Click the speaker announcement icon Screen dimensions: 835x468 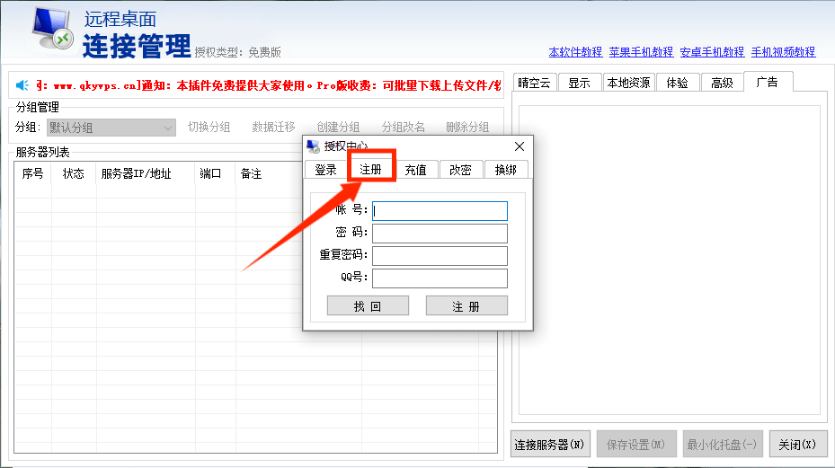point(22,85)
